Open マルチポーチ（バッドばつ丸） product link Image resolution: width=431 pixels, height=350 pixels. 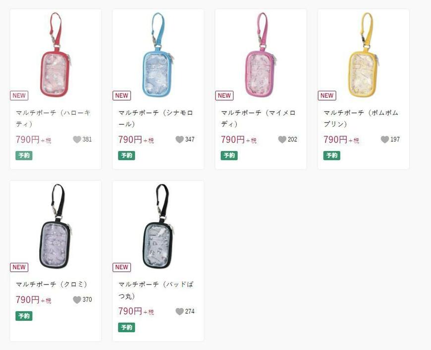pos(156,291)
